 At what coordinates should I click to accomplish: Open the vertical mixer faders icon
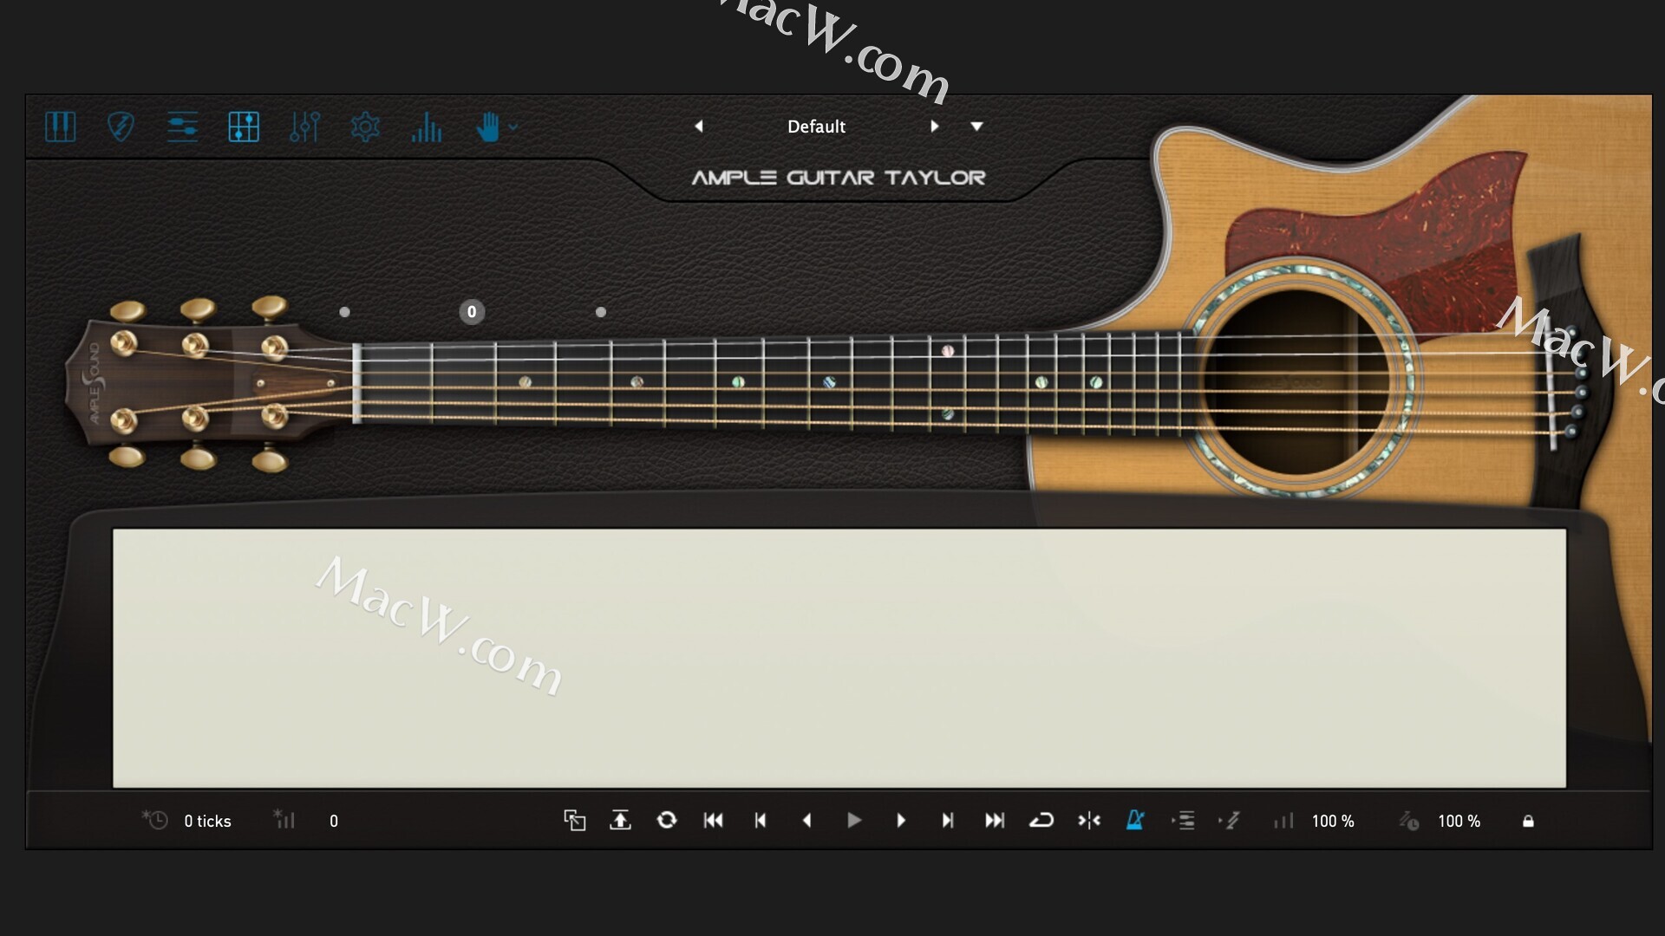pyautogui.click(x=304, y=127)
